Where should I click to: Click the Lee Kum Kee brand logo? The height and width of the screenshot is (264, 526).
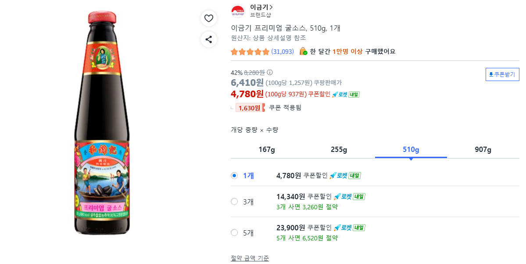(x=238, y=11)
